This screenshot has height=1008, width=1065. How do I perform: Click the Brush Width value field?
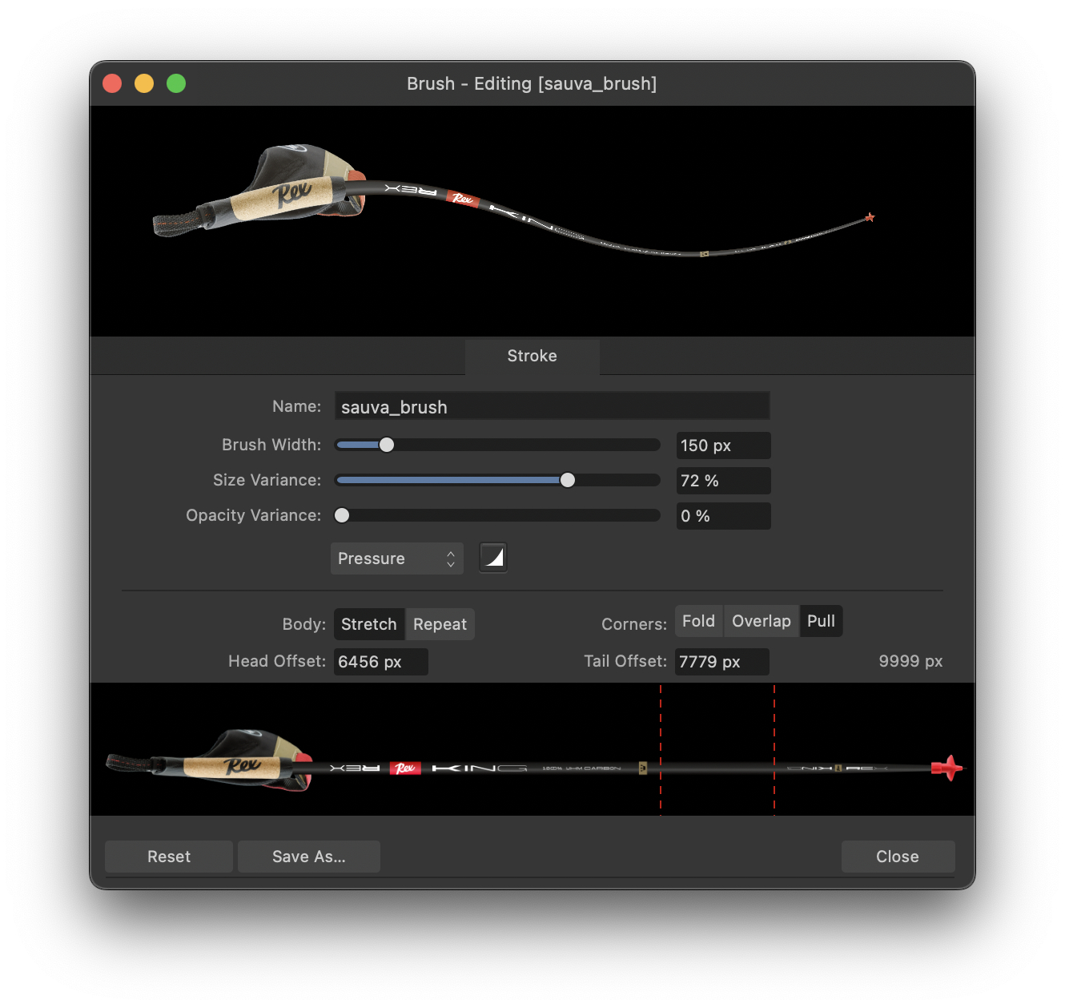(722, 446)
